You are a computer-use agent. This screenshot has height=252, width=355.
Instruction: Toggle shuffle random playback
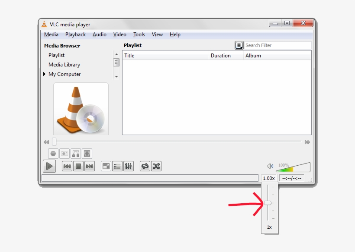(156, 166)
